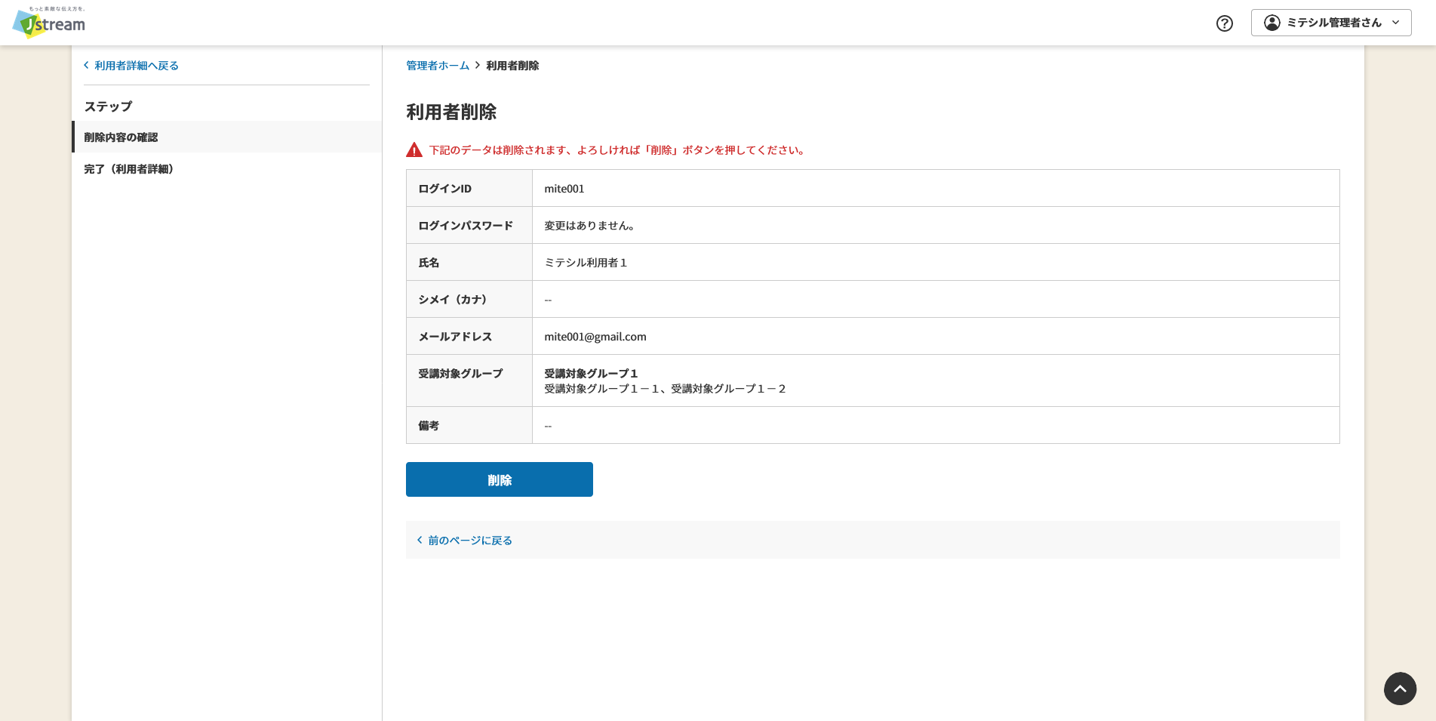This screenshot has height=721, width=1436.
Task: Click 受講対象グループ１ bold group name
Action: tap(592, 374)
